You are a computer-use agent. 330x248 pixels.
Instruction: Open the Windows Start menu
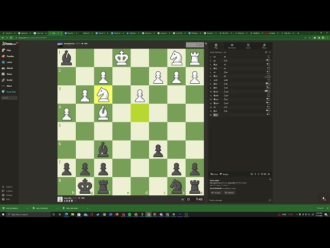coord(3,214)
